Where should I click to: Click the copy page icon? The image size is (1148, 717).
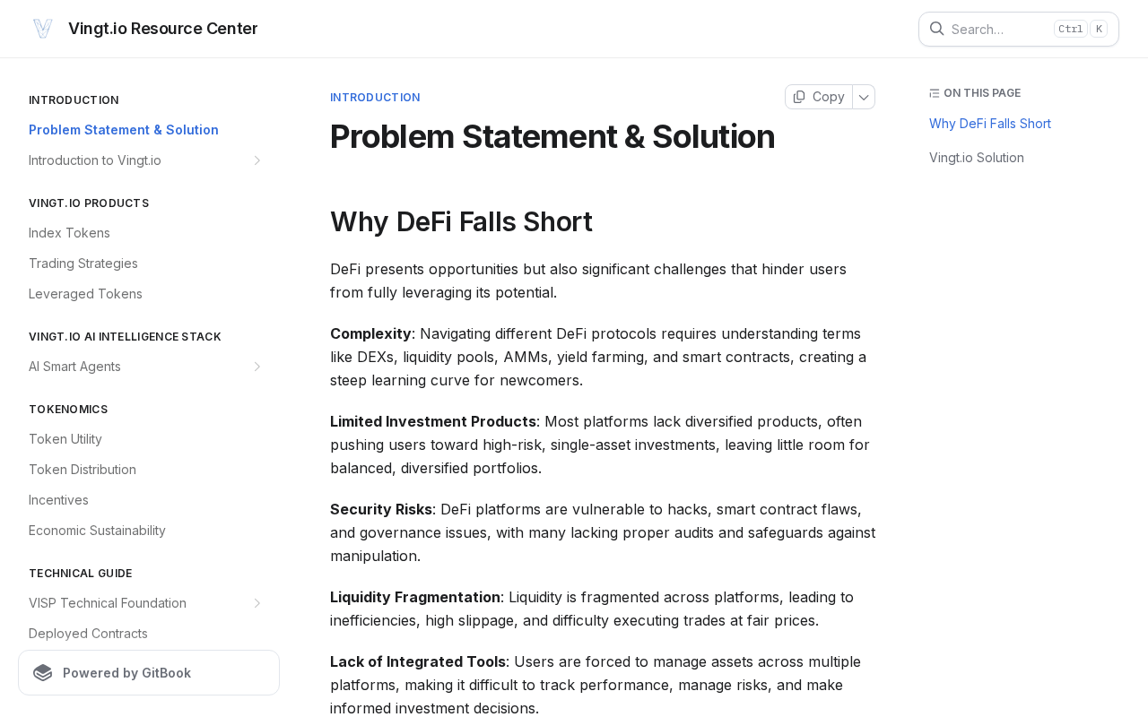[x=799, y=97]
